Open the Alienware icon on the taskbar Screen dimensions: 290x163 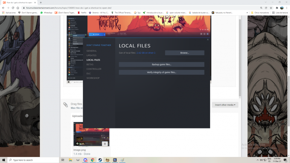tap(78, 160)
